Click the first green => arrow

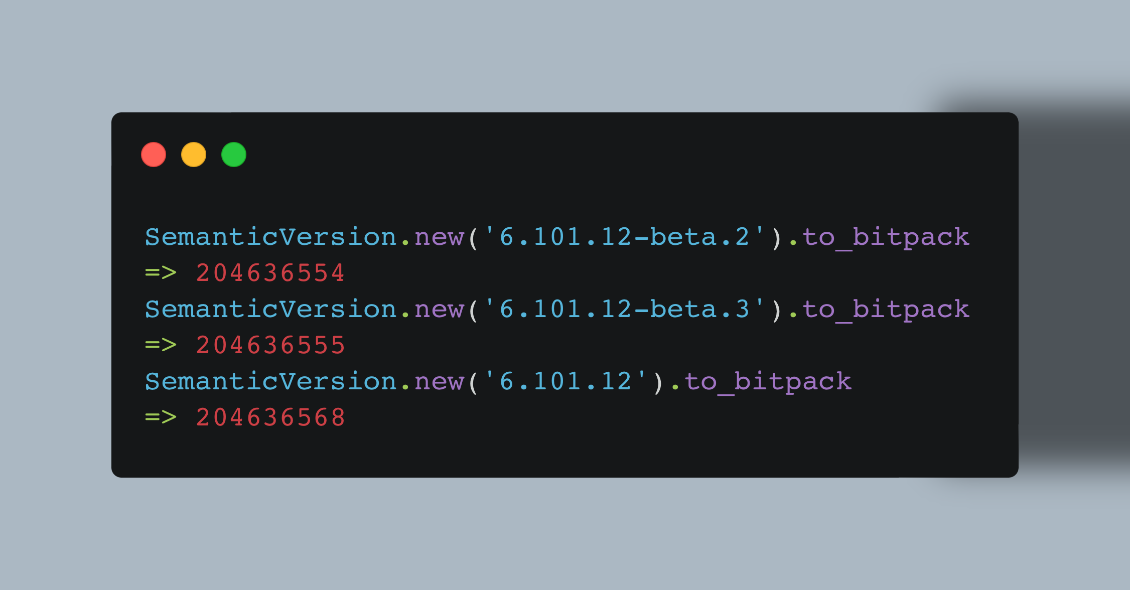point(161,273)
